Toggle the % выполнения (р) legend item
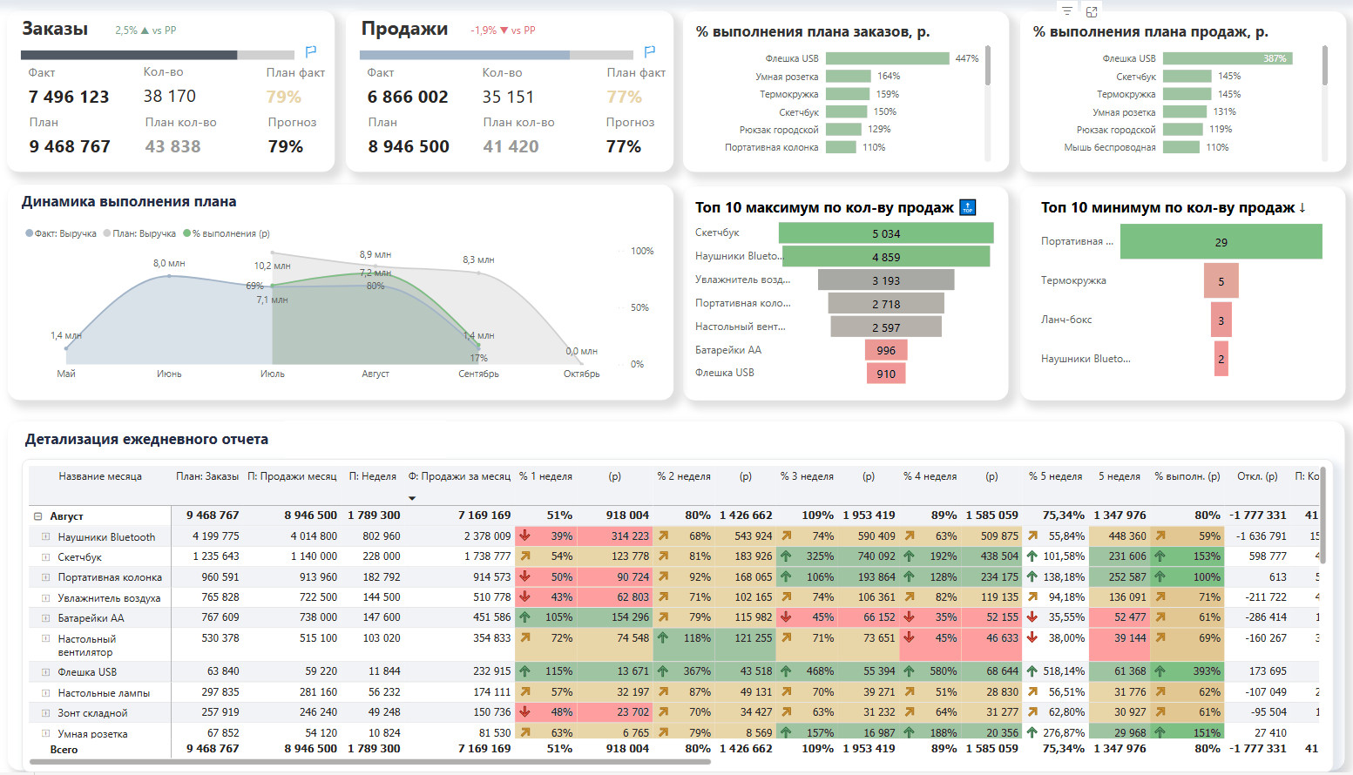The height and width of the screenshot is (775, 1353). click(x=227, y=233)
